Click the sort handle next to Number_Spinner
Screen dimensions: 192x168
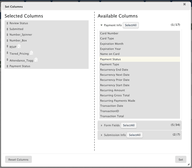[7, 35]
